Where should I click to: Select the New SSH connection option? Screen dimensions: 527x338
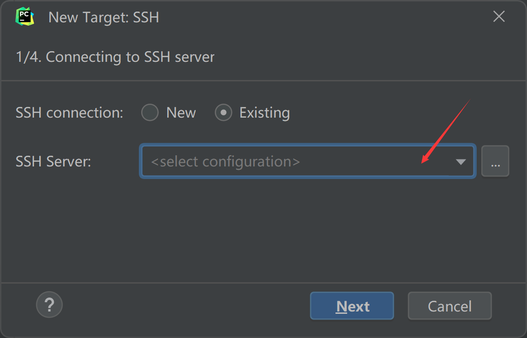[x=150, y=112]
